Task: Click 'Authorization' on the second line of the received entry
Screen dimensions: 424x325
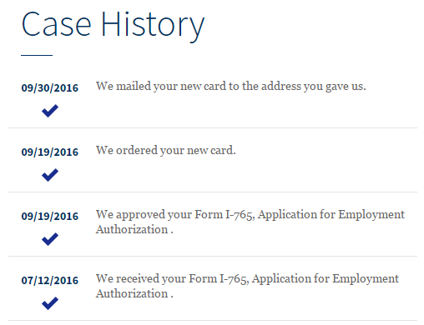Action: (132, 294)
